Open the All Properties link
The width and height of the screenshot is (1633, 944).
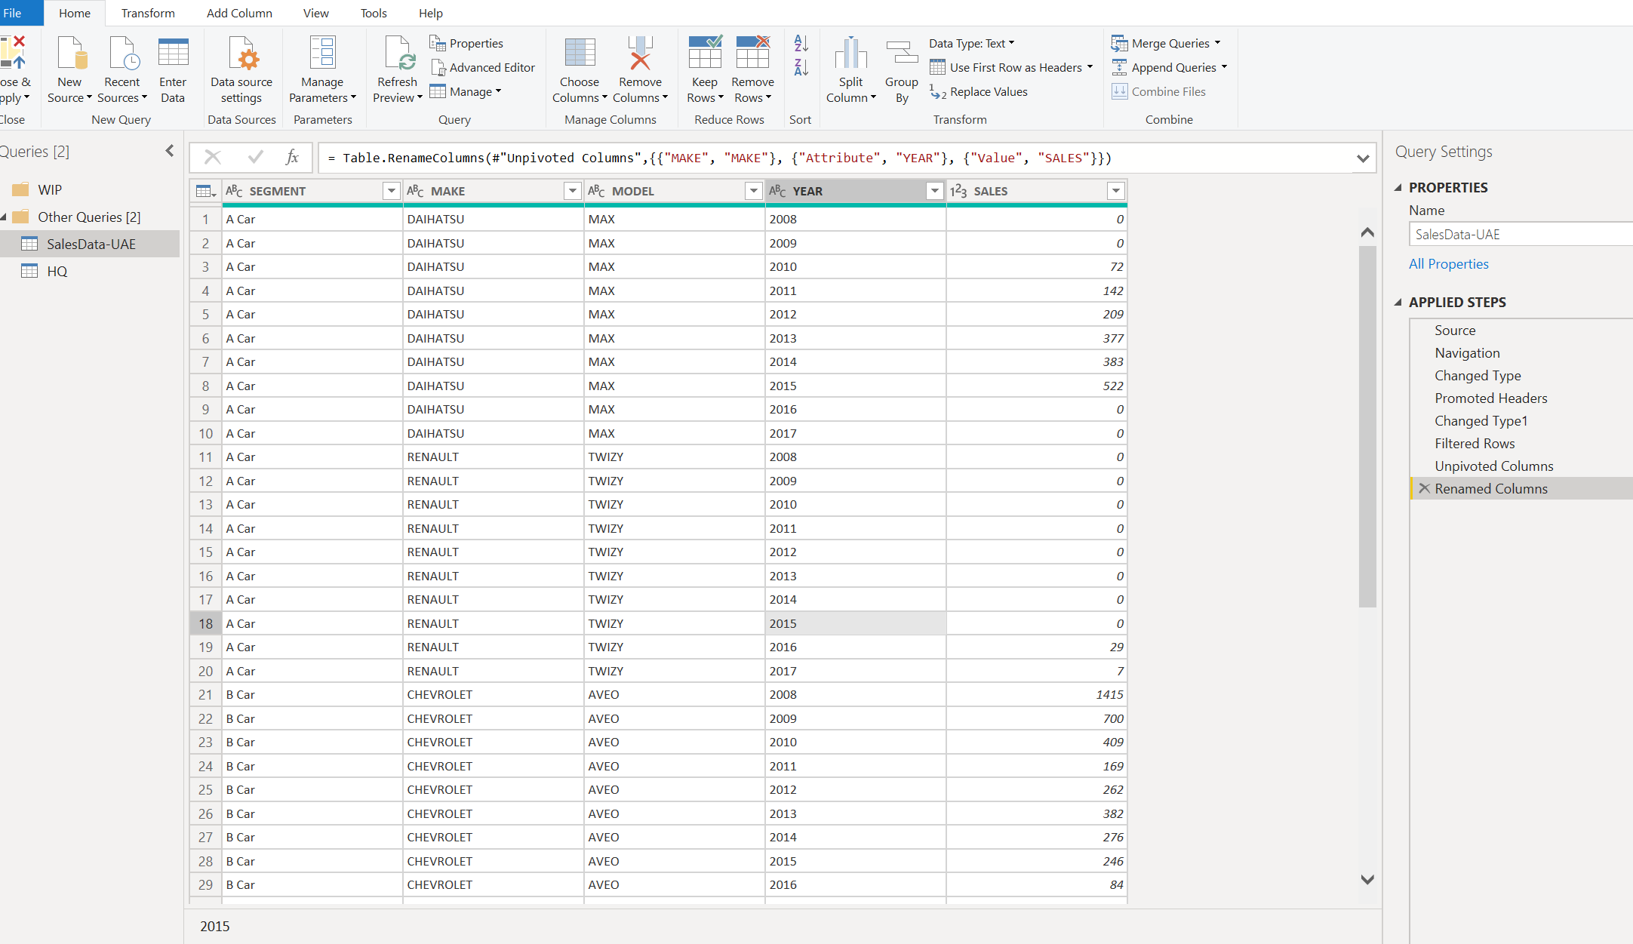1449,264
